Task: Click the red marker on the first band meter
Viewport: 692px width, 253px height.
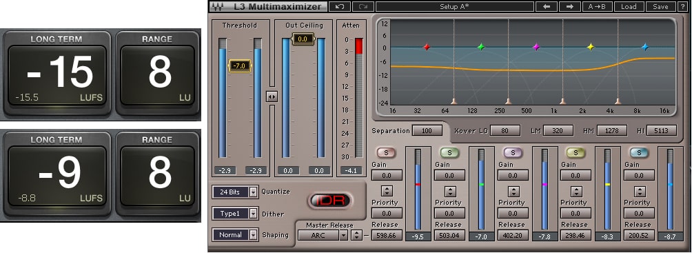Action: (x=418, y=184)
